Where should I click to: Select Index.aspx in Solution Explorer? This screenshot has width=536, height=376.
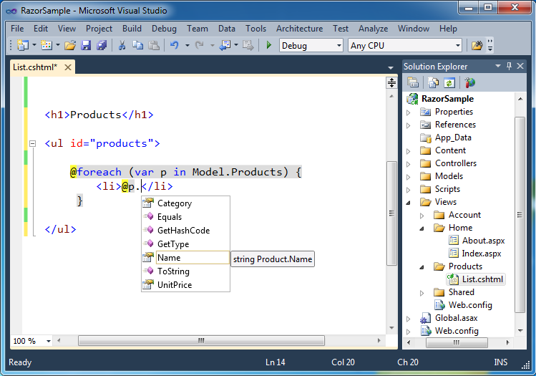(x=482, y=254)
